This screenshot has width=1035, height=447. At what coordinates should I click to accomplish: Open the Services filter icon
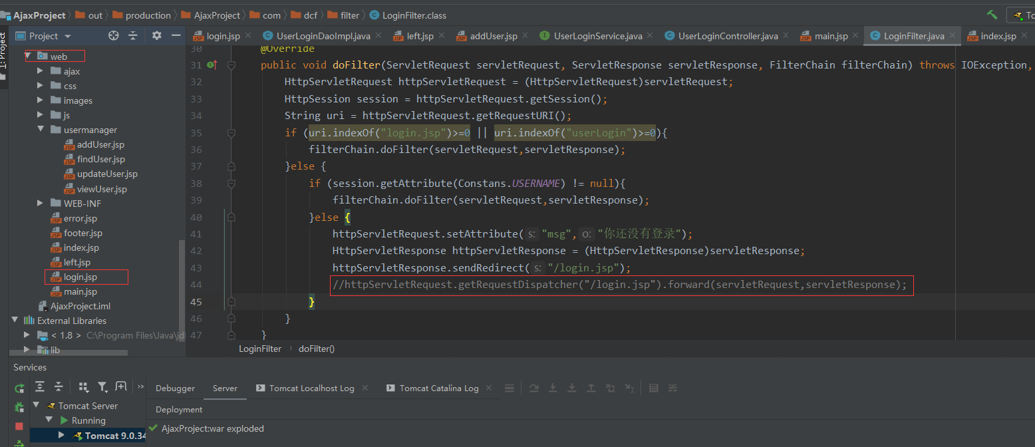[x=103, y=386]
